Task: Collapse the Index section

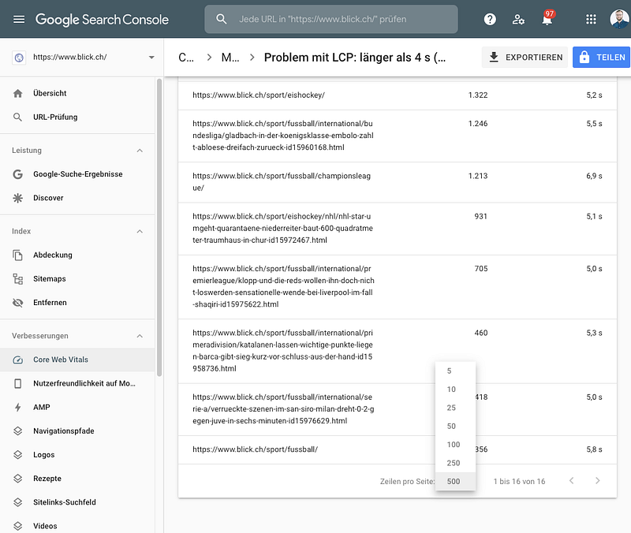Action: click(140, 231)
